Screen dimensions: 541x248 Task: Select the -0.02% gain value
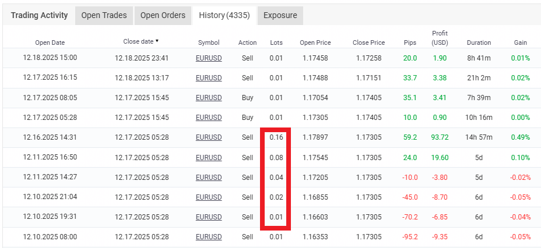click(x=521, y=178)
